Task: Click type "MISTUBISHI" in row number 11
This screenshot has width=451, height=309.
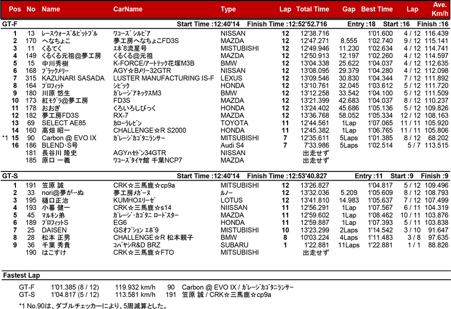Action: click(240, 48)
